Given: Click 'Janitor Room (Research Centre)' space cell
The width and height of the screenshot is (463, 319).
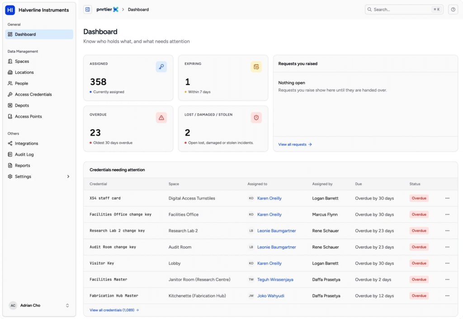Looking at the screenshot, I should (x=199, y=280).
